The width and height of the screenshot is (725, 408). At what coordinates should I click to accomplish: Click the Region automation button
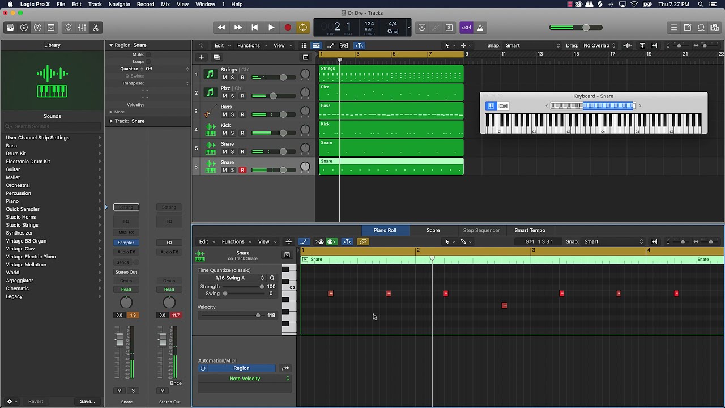tap(241, 368)
